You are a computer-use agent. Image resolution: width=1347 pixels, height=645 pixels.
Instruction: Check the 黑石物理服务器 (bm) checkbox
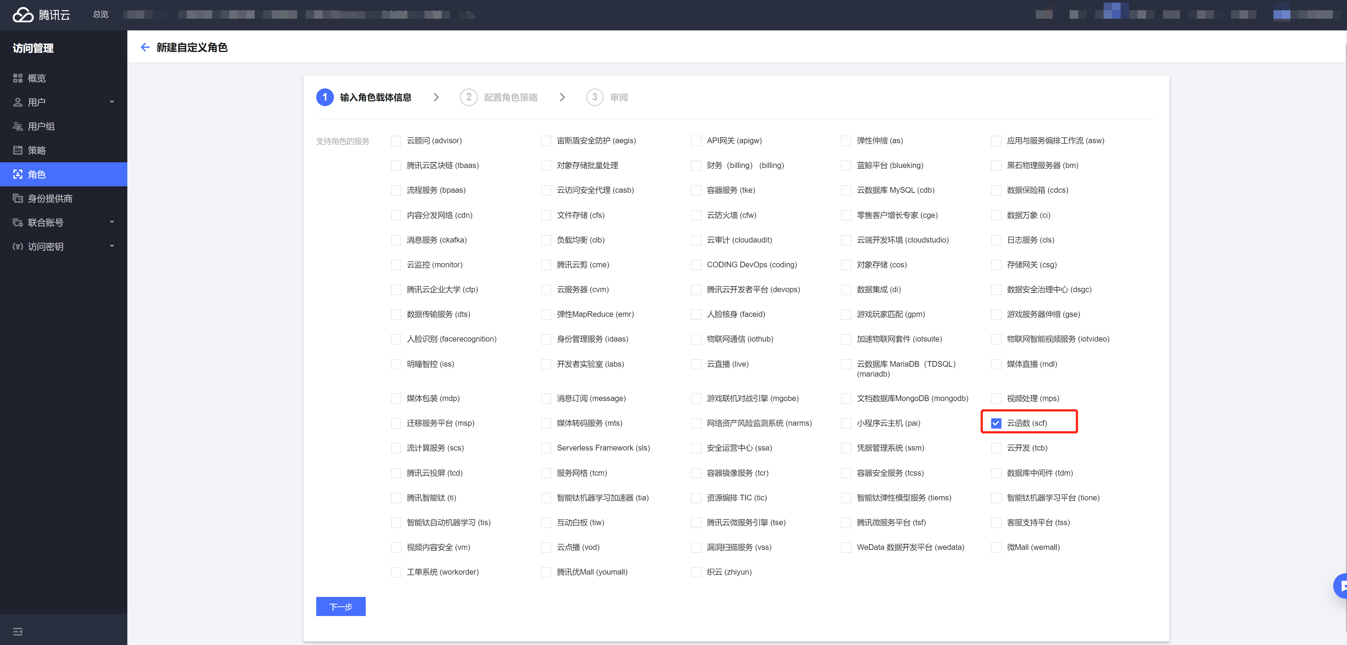click(x=996, y=166)
